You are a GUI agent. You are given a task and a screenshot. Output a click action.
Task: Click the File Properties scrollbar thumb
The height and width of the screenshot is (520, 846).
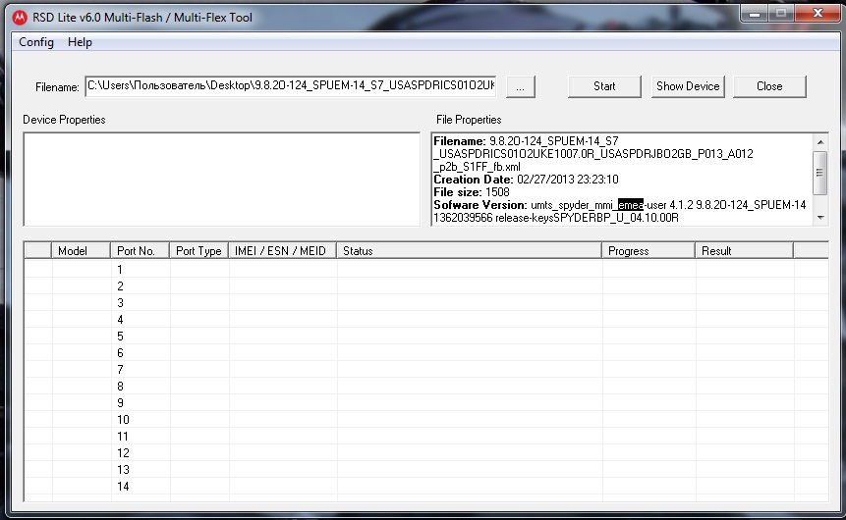[820, 173]
